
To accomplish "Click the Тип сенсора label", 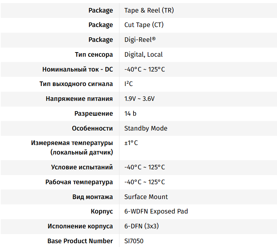I will click(94, 54).
